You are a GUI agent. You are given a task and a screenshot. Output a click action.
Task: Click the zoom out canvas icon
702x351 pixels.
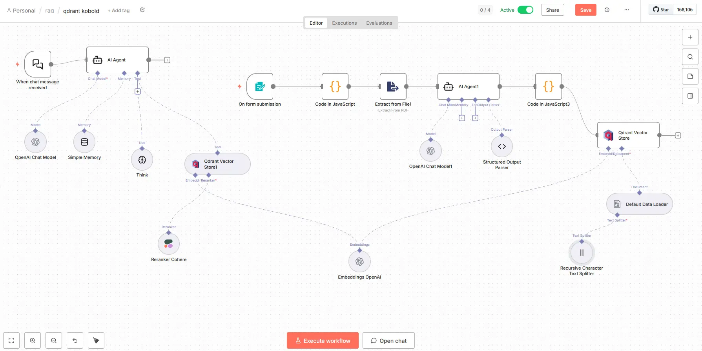(x=54, y=340)
